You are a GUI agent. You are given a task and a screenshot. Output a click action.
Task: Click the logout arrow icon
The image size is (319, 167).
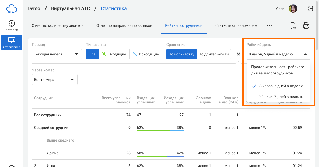(x=310, y=8)
